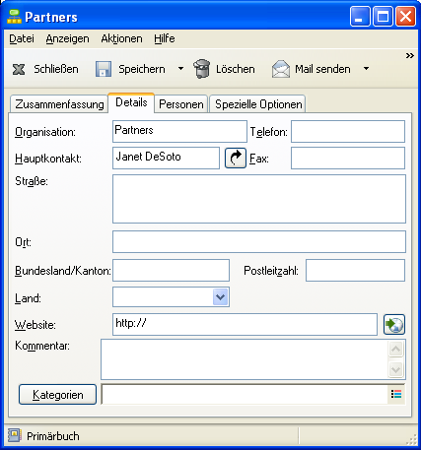This screenshot has height=450, width=421.
Task: Open the Spezielle Optionen tab
Action: (258, 104)
